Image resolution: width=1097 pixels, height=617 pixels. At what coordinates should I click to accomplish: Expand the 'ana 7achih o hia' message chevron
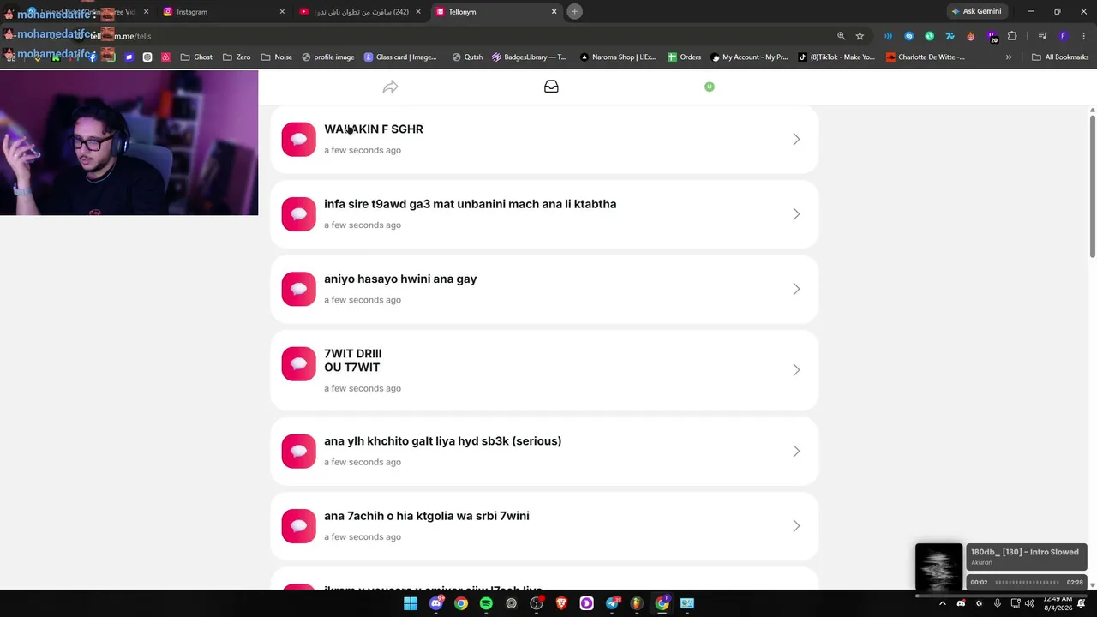point(796,526)
